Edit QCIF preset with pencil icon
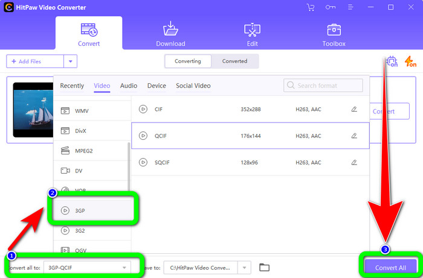This screenshot has height=278, width=423. coord(354,136)
